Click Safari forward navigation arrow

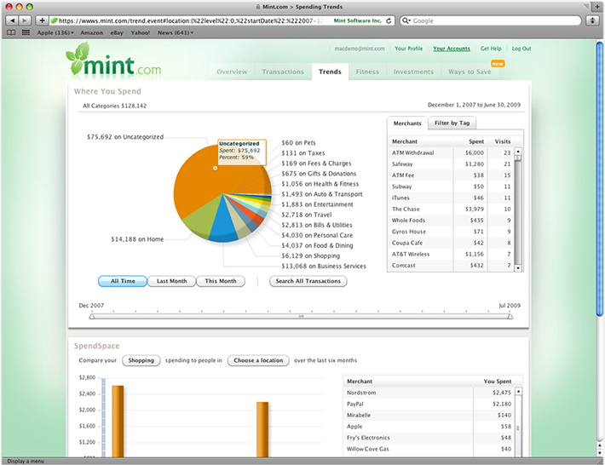tap(25, 20)
